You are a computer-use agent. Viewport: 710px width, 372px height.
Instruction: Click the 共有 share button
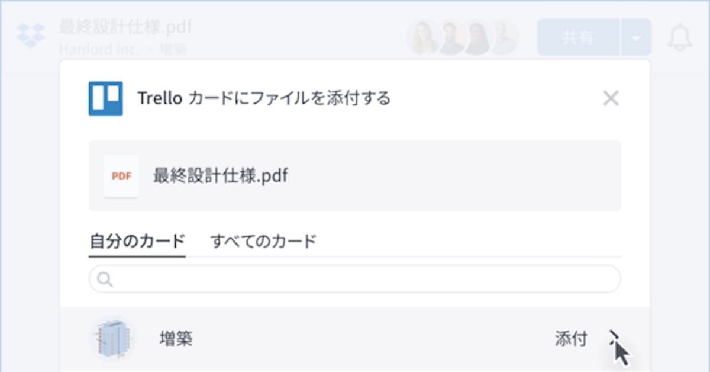click(x=578, y=38)
